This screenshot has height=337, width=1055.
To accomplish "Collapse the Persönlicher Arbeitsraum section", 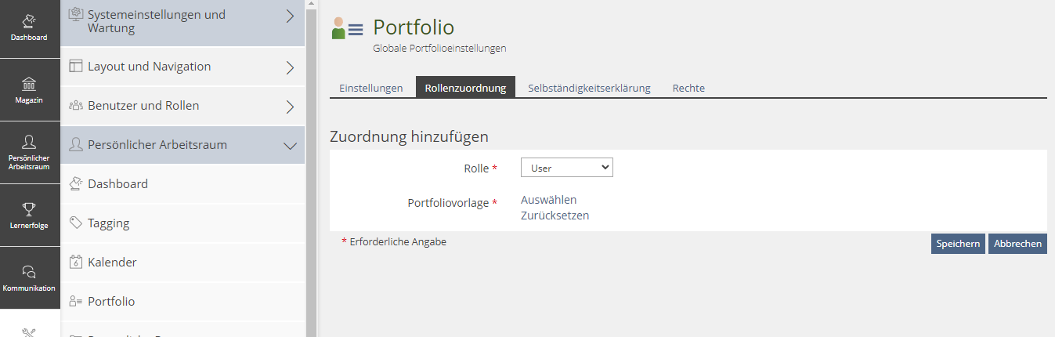I will [290, 146].
